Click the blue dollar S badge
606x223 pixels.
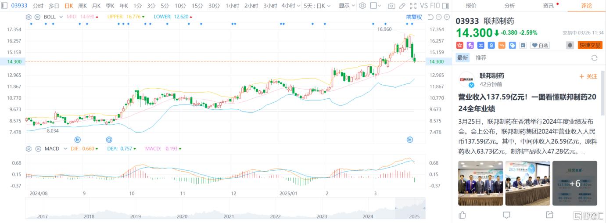click(x=491, y=45)
